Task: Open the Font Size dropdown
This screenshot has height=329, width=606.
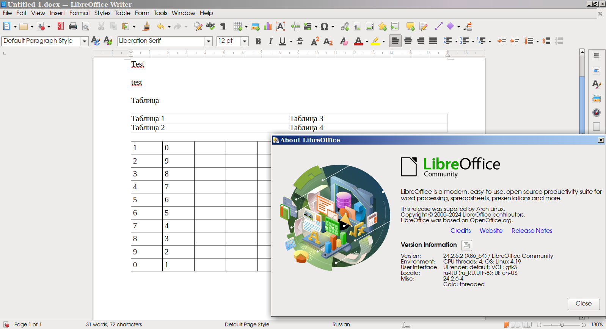Action: [x=245, y=41]
